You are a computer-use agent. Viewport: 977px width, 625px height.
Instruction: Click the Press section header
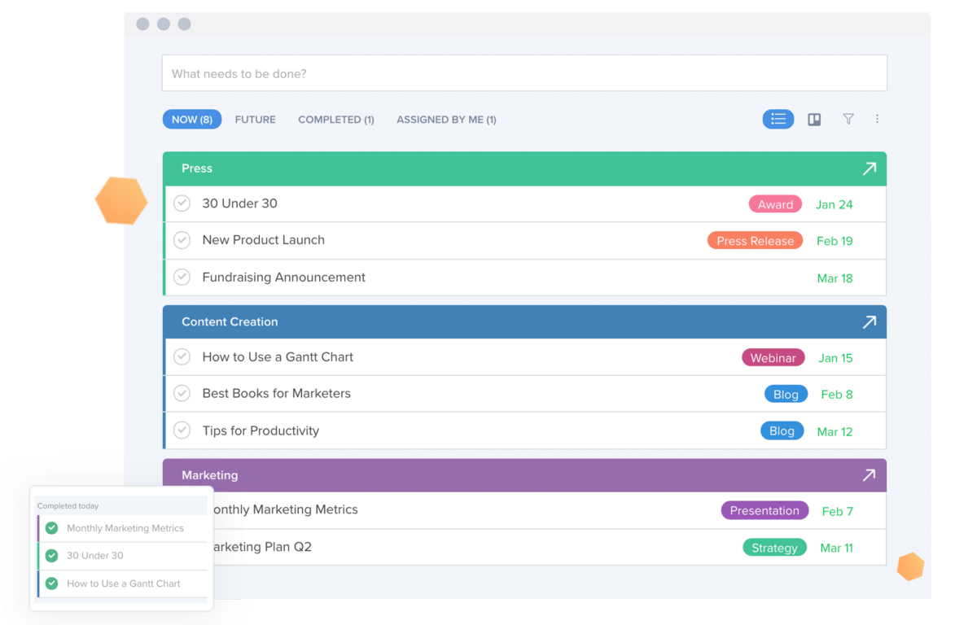tap(524, 168)
